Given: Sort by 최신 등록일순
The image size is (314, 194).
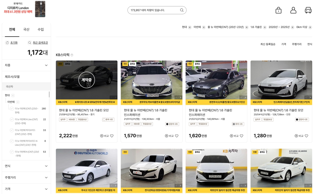Looking at the screenshot, I should point(268,44).
